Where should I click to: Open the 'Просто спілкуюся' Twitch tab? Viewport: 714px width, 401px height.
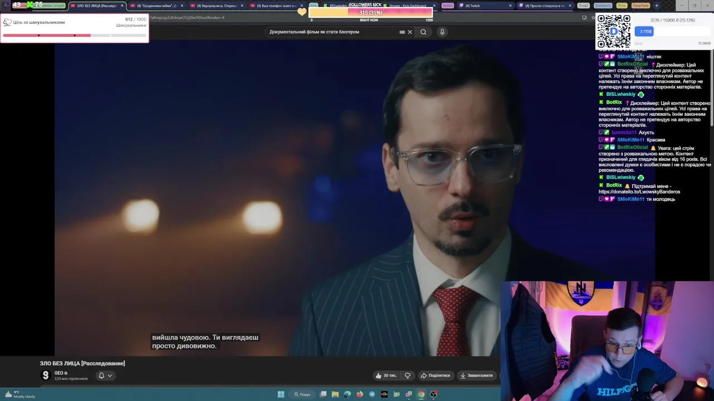tap(544, 6)
